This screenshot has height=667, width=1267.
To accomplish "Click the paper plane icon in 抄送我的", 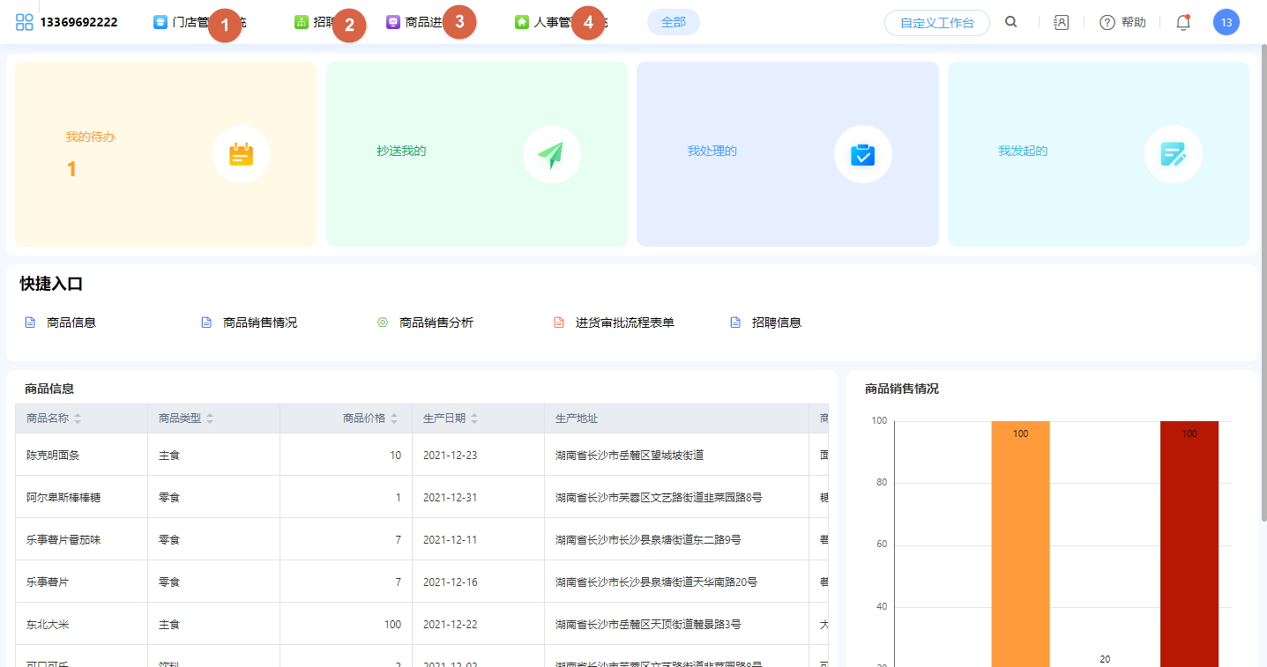I will 551,154.
